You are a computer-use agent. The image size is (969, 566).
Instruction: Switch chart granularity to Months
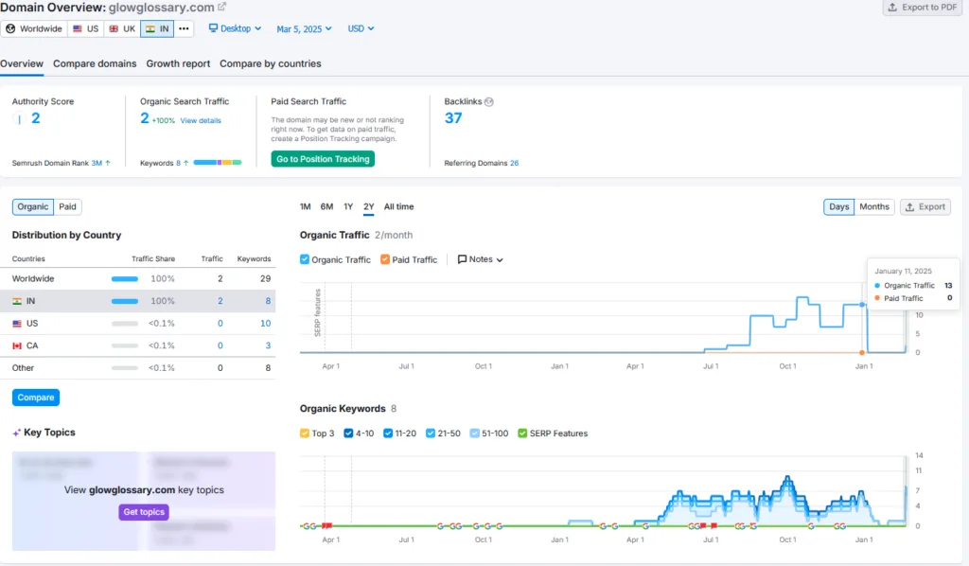pos(873,207)
